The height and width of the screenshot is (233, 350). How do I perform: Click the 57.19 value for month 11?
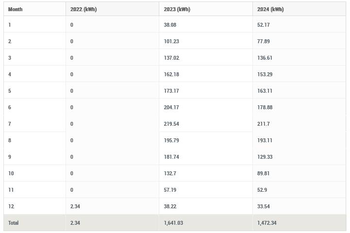(170, 190)
